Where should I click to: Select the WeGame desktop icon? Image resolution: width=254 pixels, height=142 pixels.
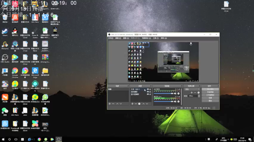5,45
